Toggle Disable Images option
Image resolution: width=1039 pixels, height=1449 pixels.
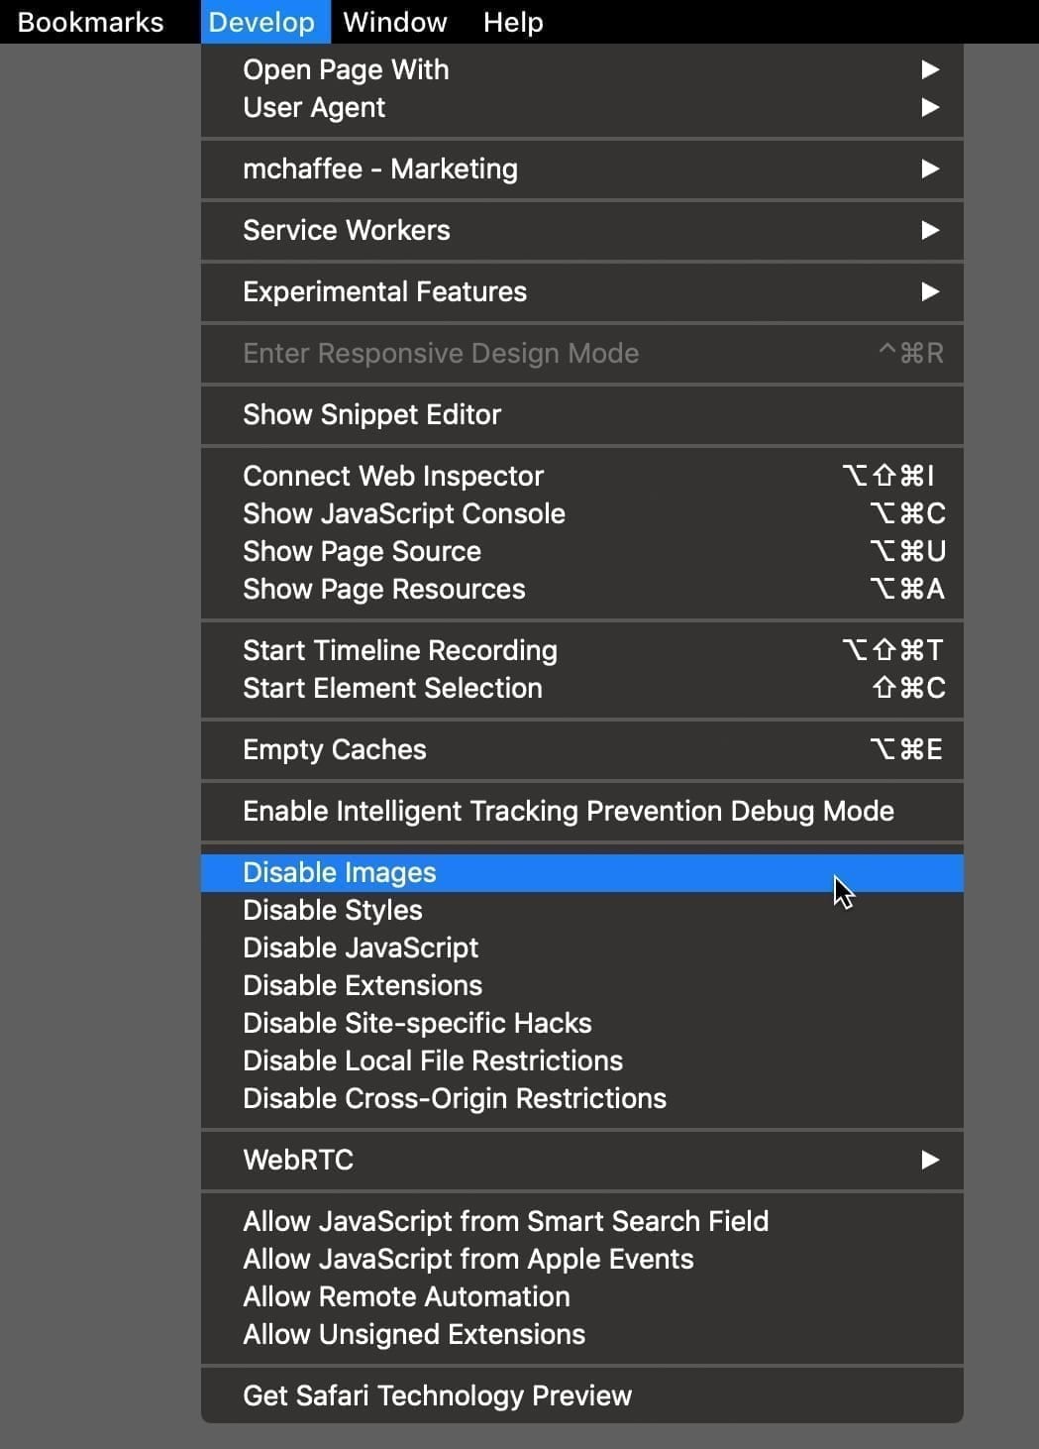point(340,872)
